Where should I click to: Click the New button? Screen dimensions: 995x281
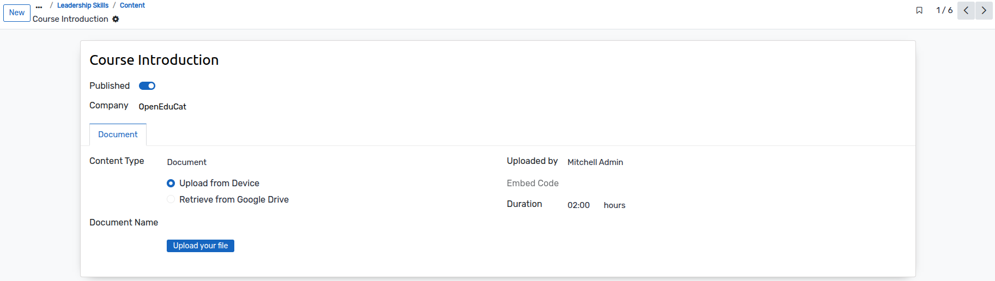click(x=17, y=13)
